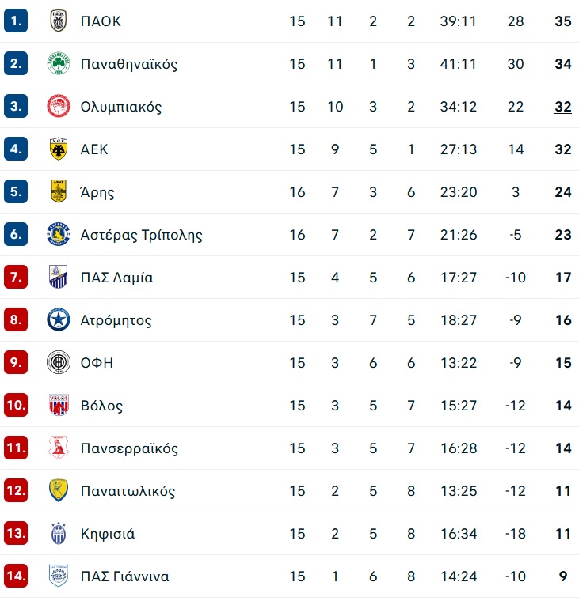Image resolution: width=579 pixels, height=601 pixels.
Task: Click ΠΑΟΚ goals score 39:11
Action: point(458,21)
